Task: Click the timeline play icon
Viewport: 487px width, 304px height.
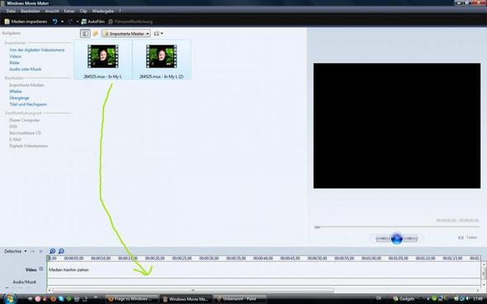Action: (x=41, y=251)
